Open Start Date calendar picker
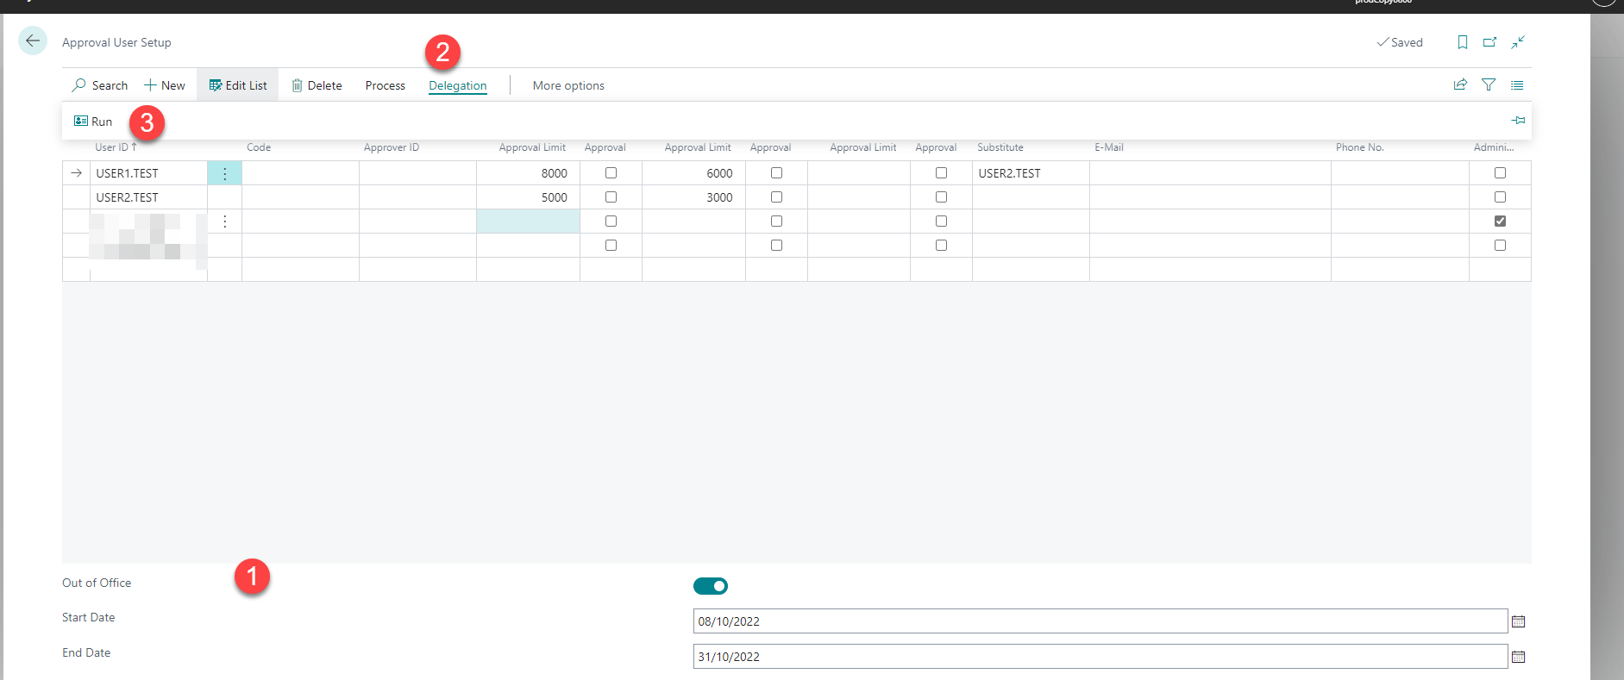Image resolution: width=1624 pixels, height=680 pixels. click(x=1519, y=621)
